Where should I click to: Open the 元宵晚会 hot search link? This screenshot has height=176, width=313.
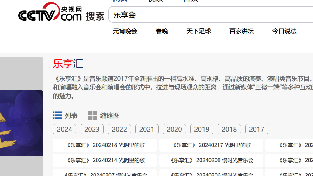pos(125,31)
